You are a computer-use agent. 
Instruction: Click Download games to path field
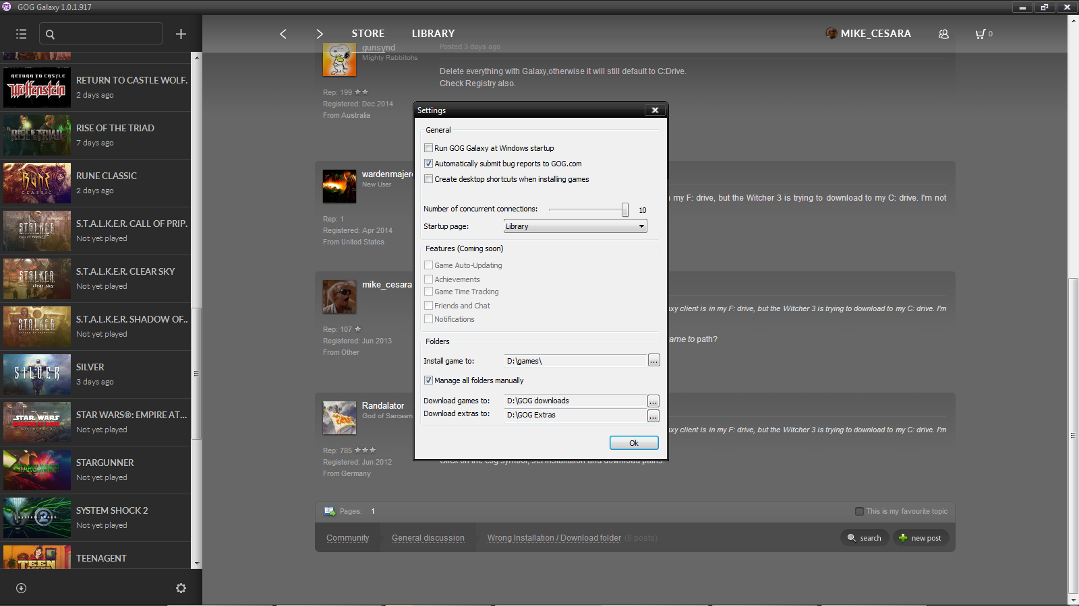pyautogui.click(x=575, y=401)
